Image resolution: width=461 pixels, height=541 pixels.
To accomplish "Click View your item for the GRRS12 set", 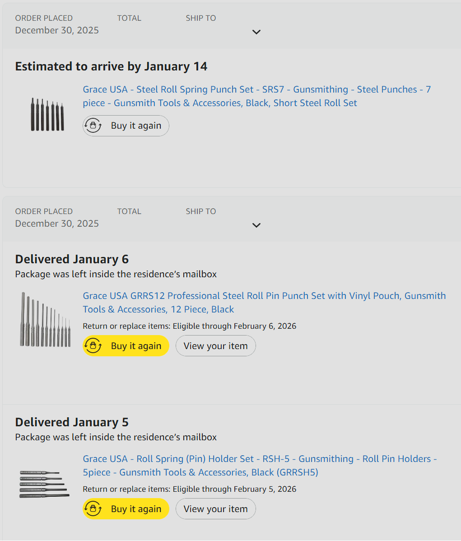I will (215, 346).
